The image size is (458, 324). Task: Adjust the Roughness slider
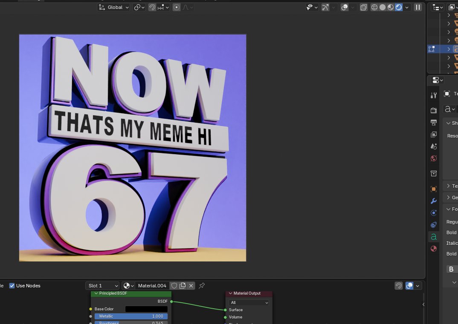pyautogui.click(x=131, y=322)
